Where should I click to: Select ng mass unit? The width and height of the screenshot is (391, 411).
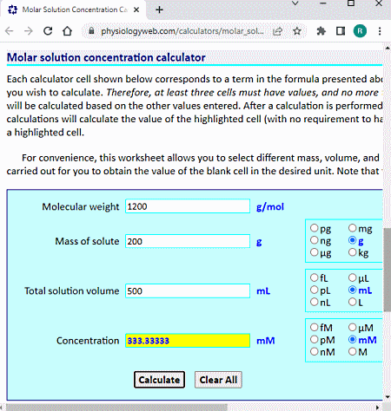point(315,240)
